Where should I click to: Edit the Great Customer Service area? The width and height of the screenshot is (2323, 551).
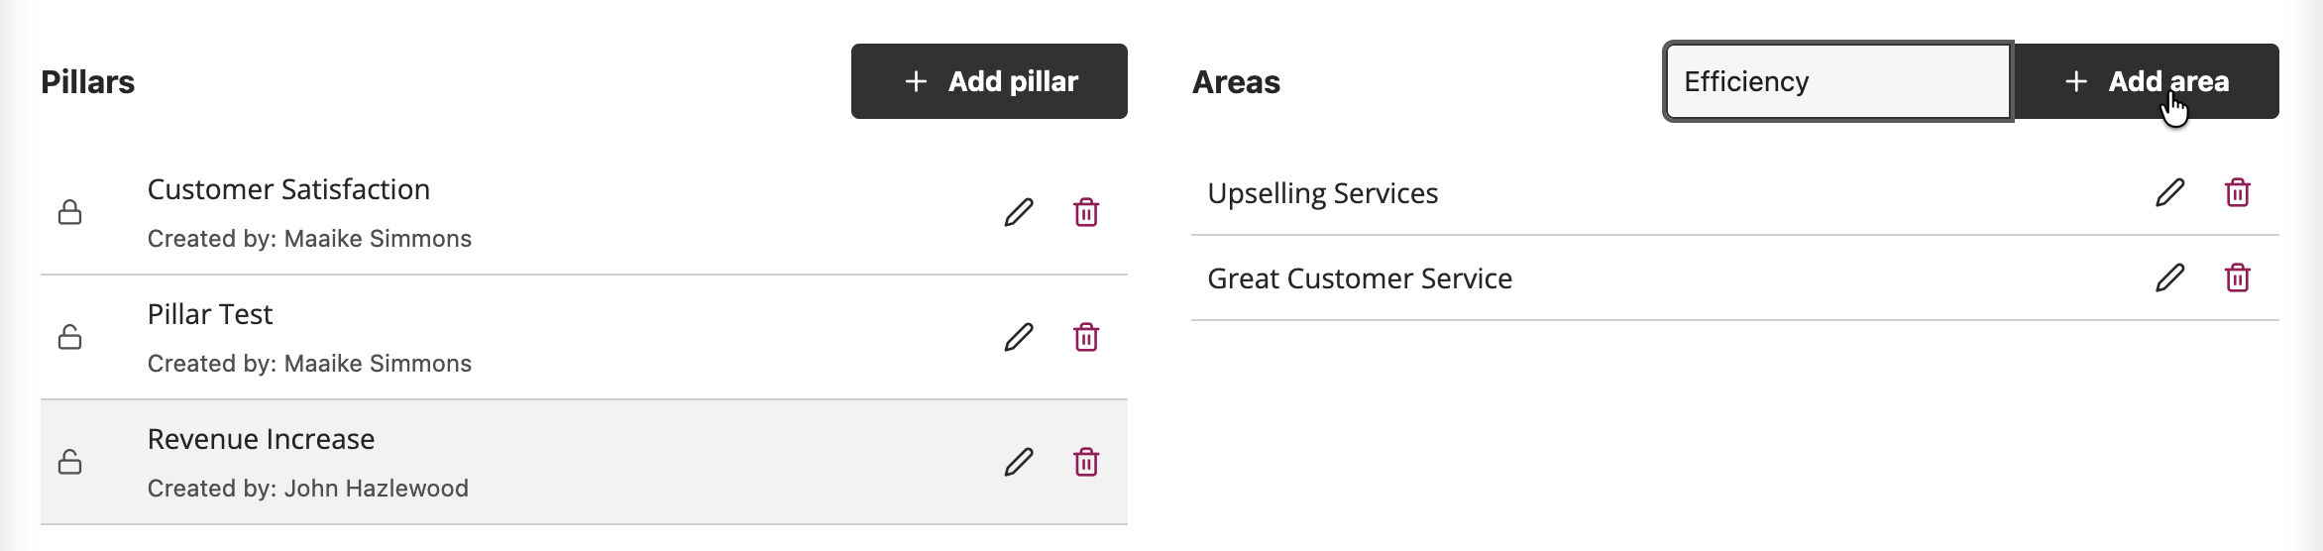coord(2169,277)
